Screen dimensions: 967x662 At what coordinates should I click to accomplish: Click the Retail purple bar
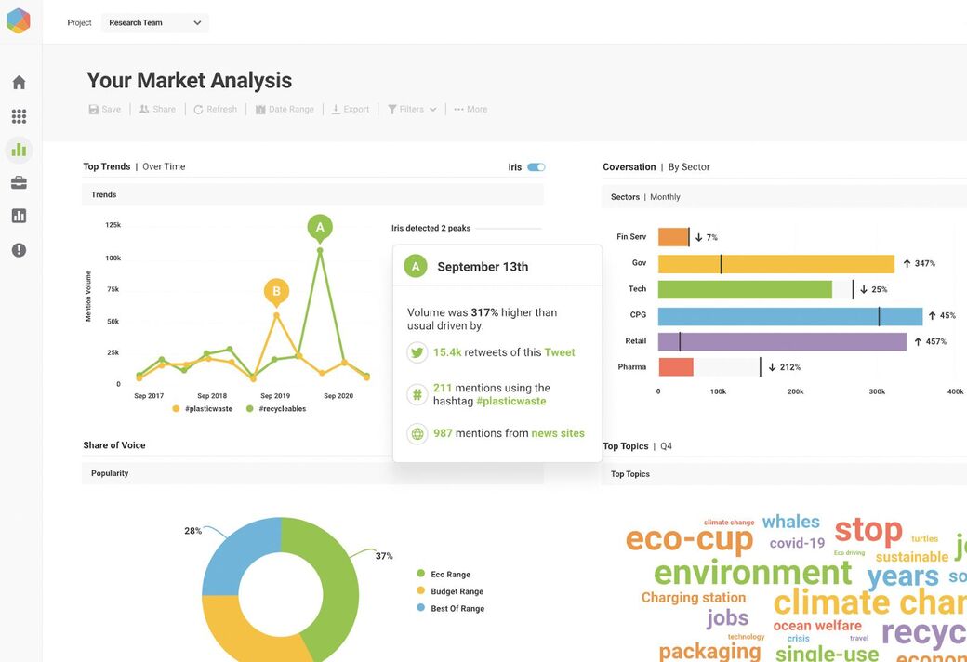tap(782, 342)
